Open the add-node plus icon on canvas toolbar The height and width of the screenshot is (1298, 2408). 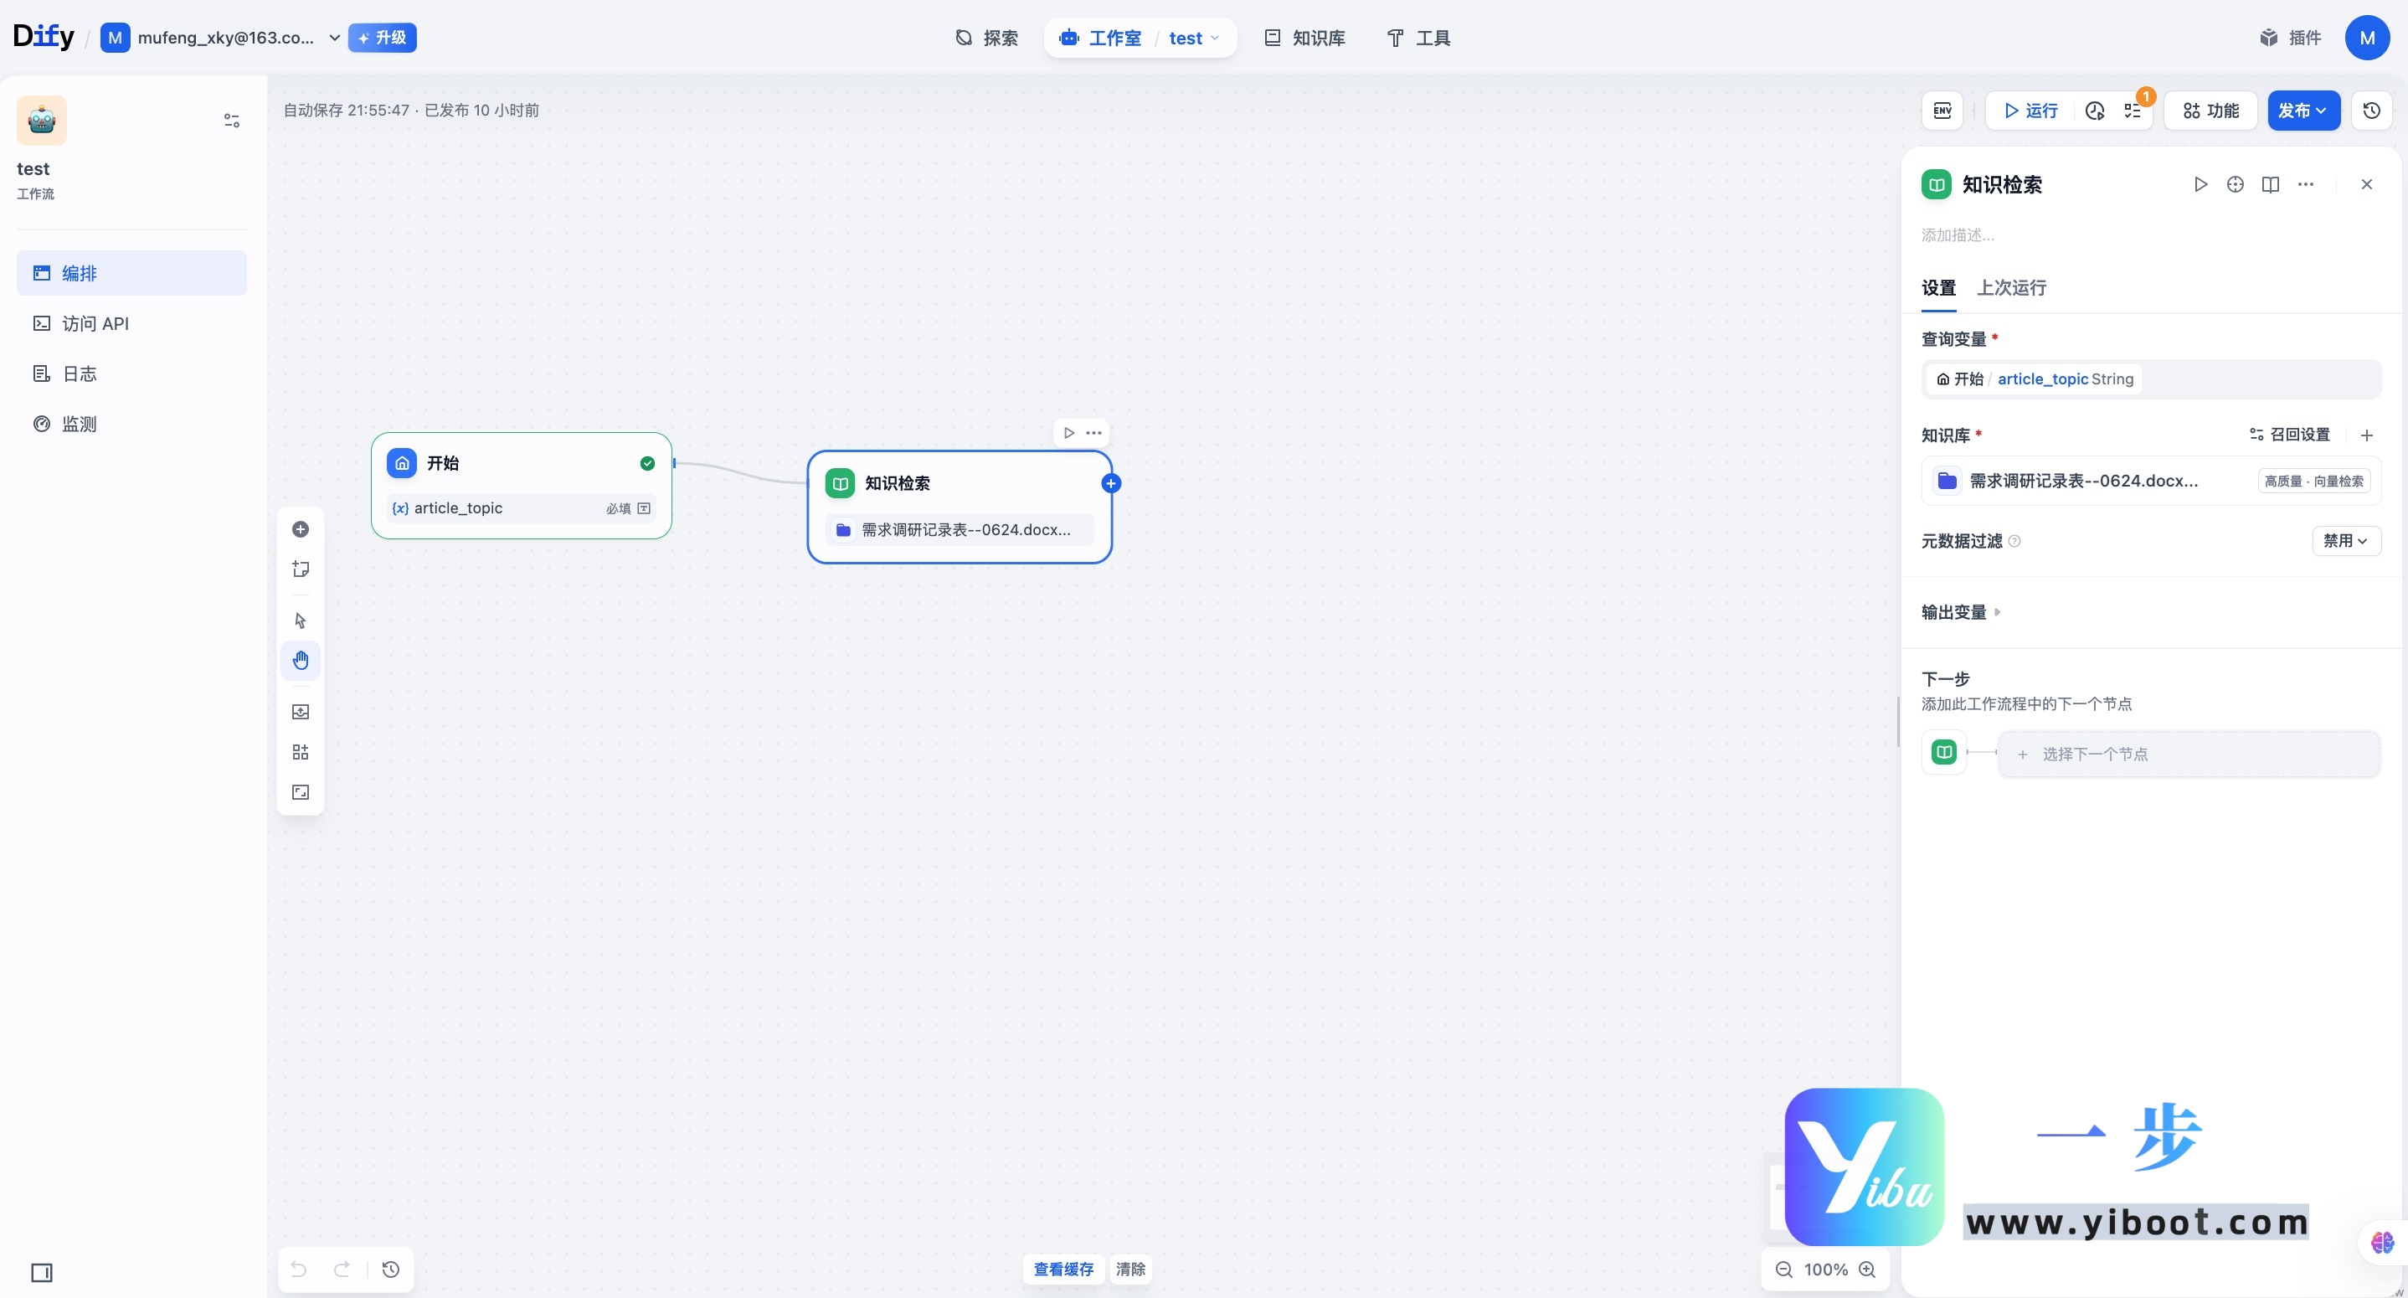300,529
